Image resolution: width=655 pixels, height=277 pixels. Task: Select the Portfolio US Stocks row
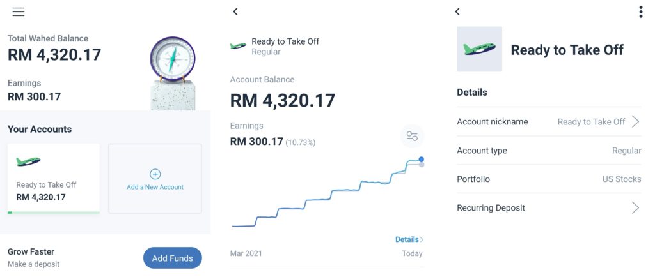pyautogui.click(x=549, y=179)
